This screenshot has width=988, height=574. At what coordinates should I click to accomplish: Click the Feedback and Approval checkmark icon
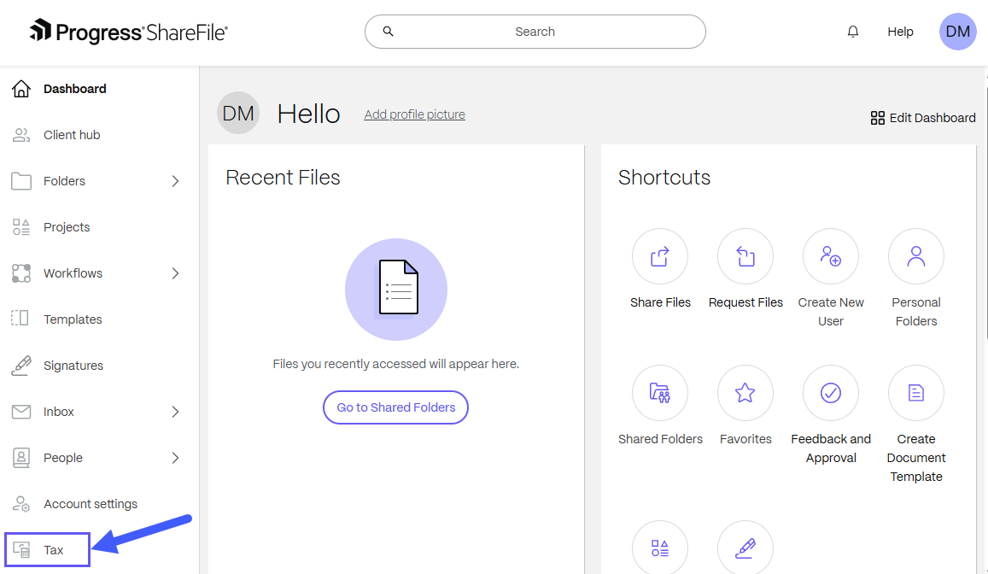[x=831, y=393]
